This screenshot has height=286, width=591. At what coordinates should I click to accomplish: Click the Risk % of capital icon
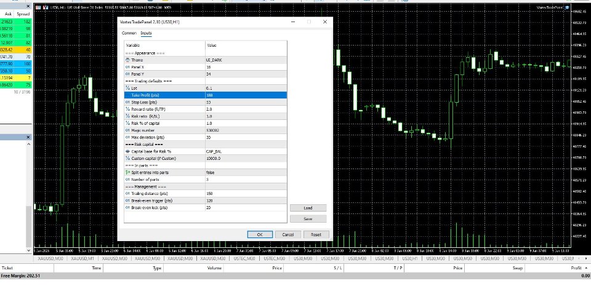127,124
